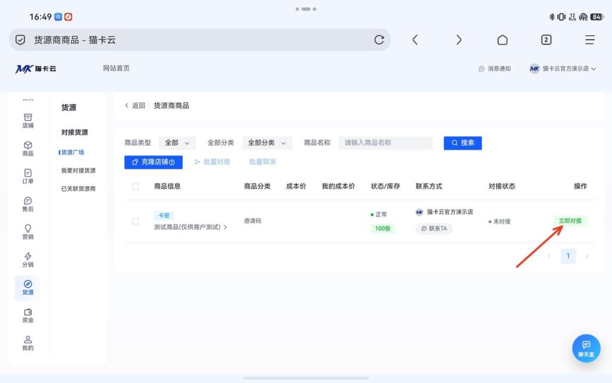Click the 邀请码 category cell

pos(253,221)
